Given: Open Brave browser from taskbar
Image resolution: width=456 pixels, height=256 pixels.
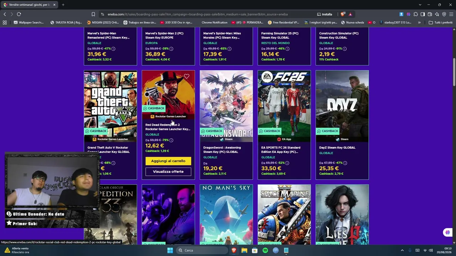Looking at the screenshot, I should coord(234,250).
